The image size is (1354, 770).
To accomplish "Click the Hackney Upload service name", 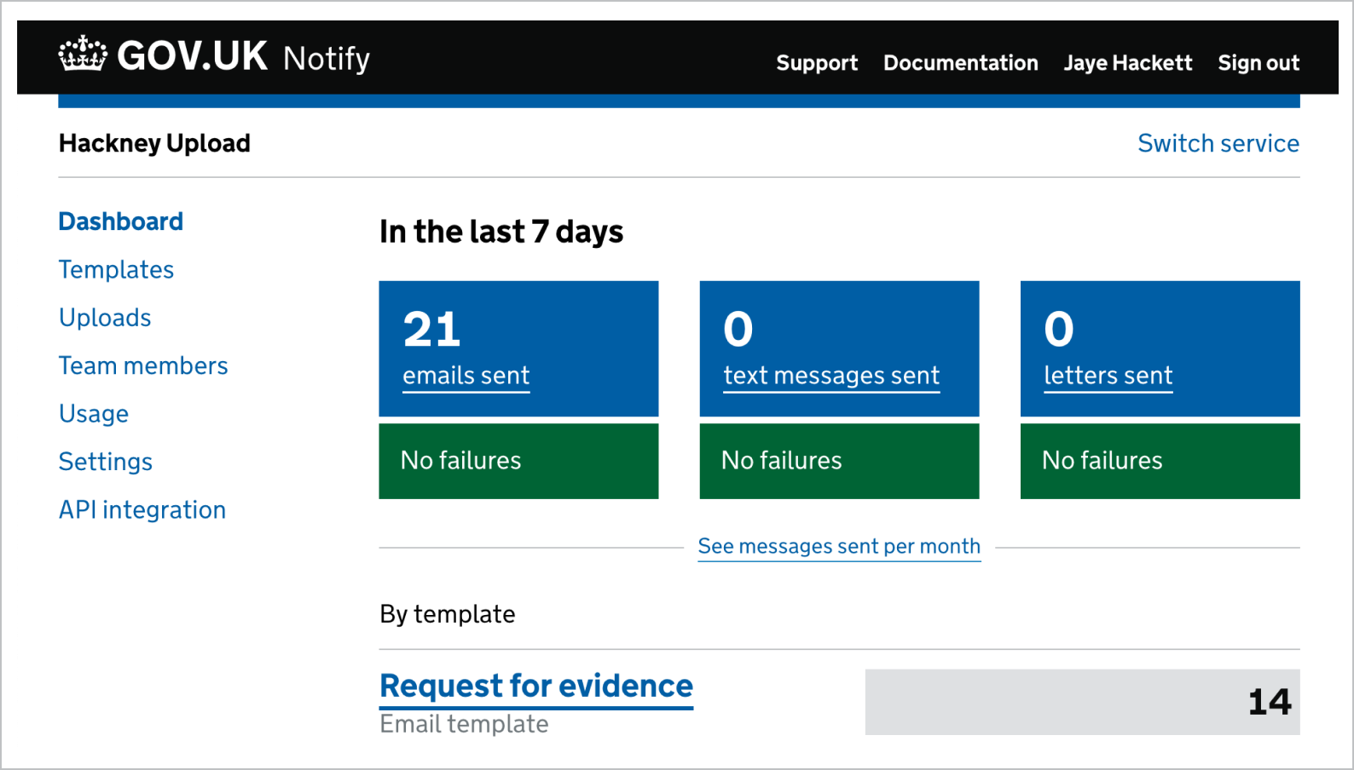I will click(154, 143).
